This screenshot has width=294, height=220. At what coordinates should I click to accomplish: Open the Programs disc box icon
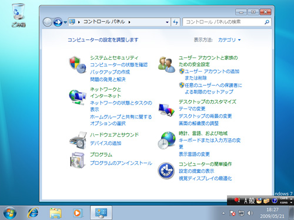[x=78, y=160]
